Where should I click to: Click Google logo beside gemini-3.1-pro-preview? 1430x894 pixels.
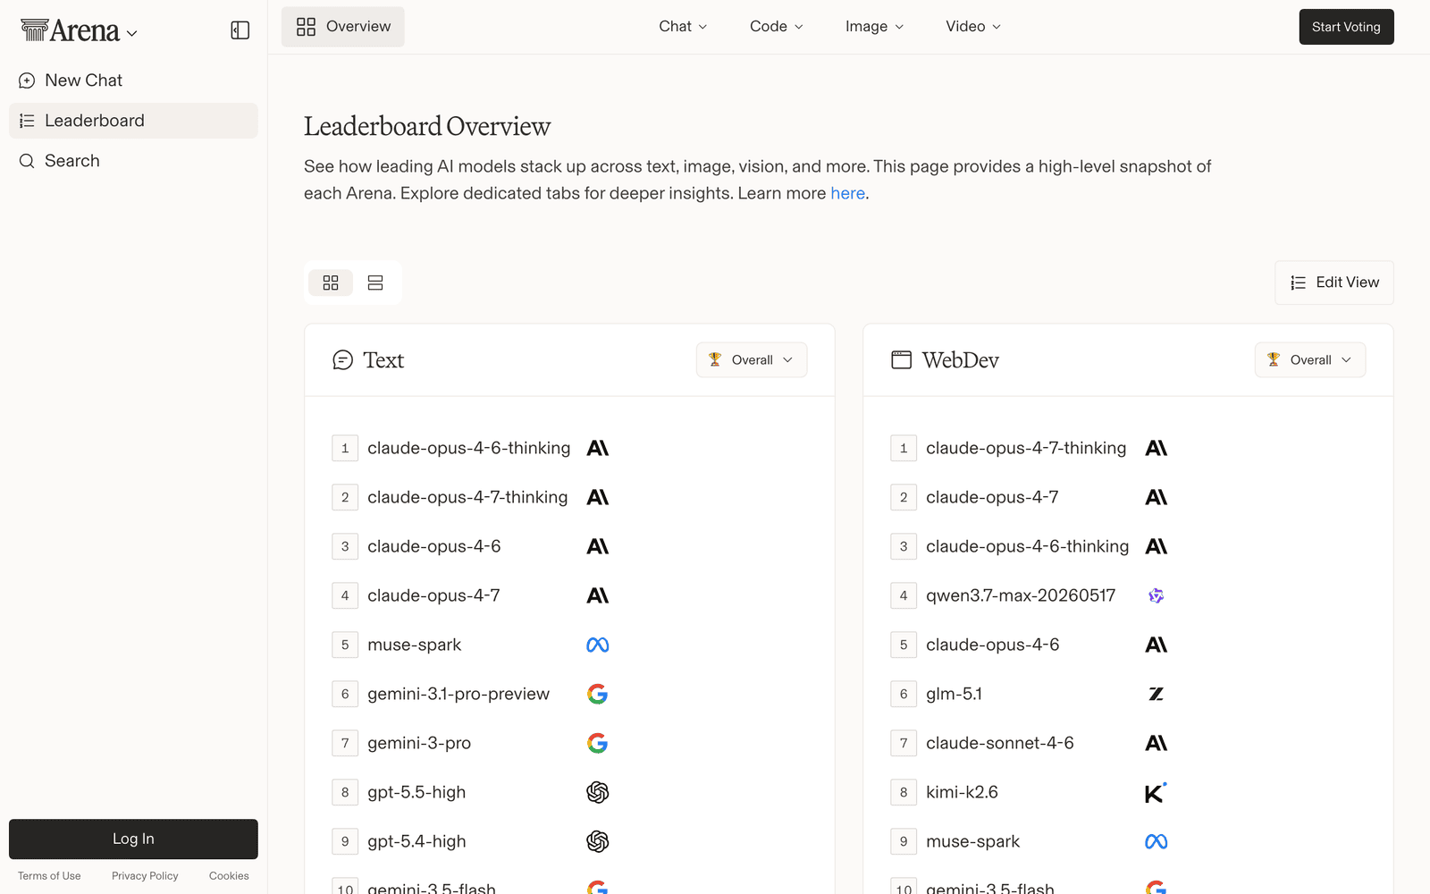[x=598, y=694]
